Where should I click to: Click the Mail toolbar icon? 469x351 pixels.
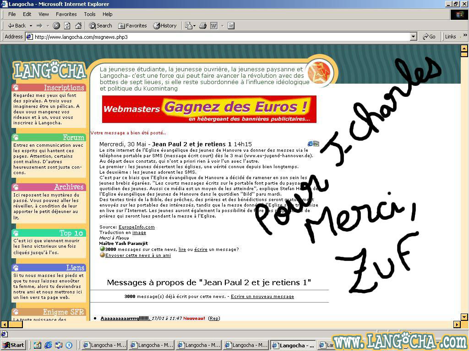(x=188, y=26)
